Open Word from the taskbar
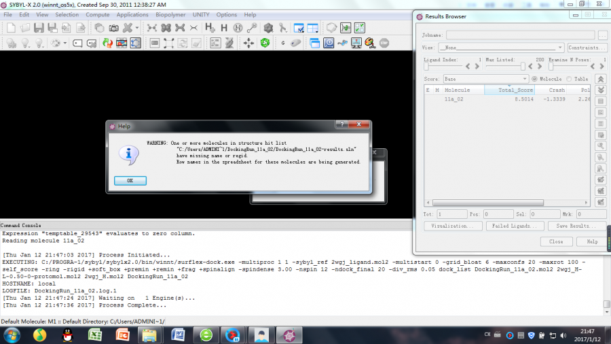This screenshot has height=344, width=611. [178, 335]
